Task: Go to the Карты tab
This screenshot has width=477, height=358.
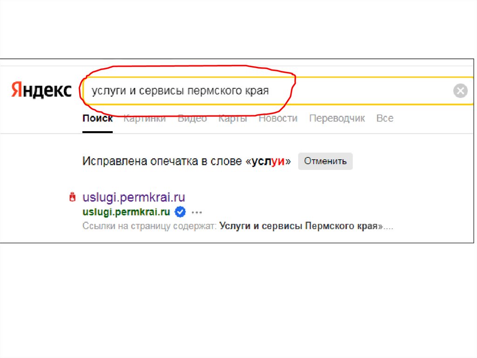Action: click(233, 118)
